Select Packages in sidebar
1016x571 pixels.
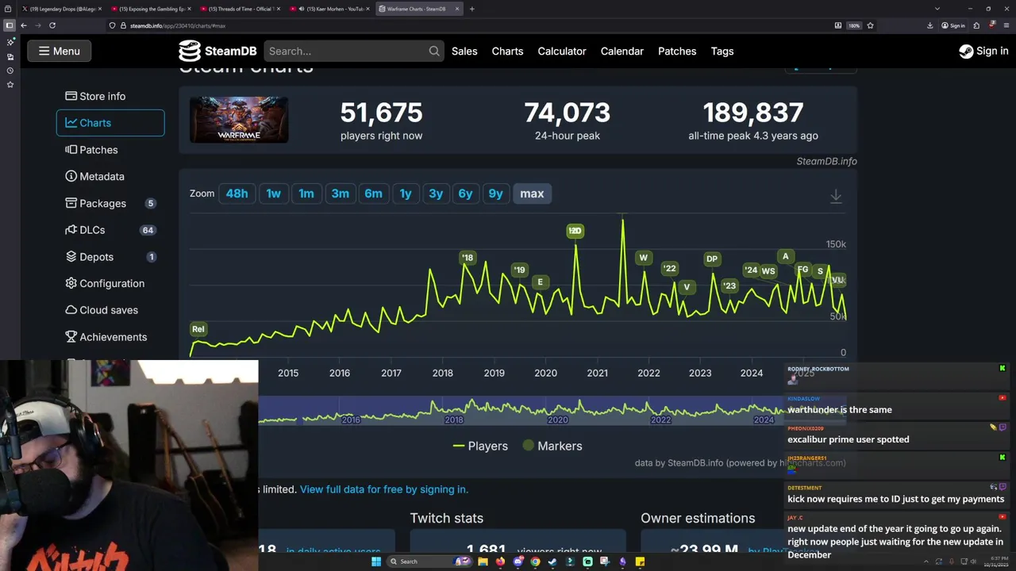[x=110, y=203]
